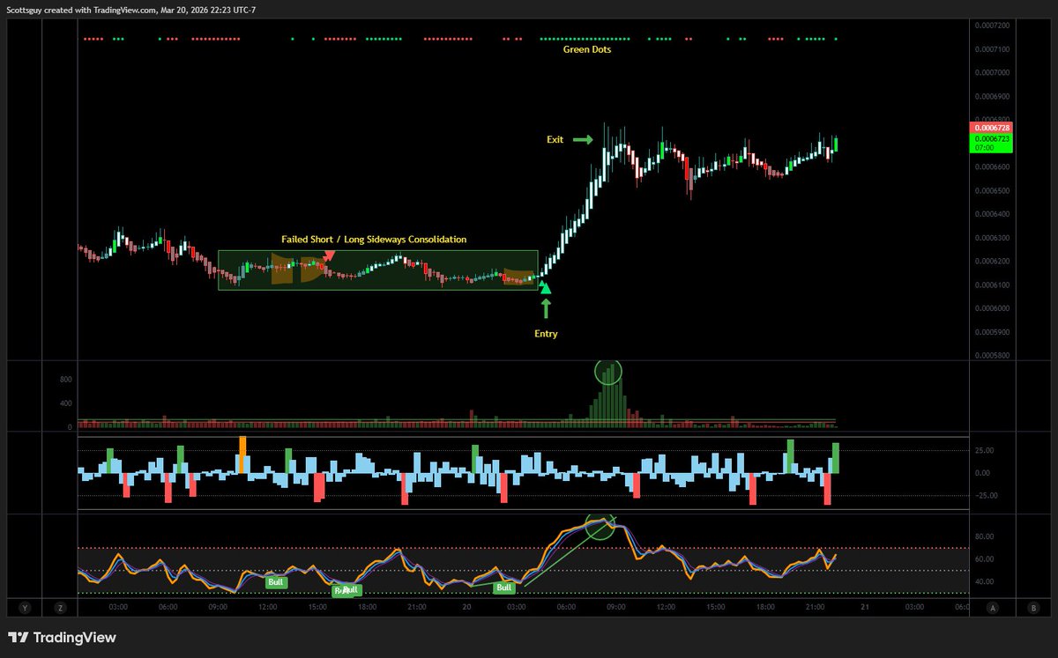
Task: Open the green ellipse on the stochastic peak
Action: point(600,528)
